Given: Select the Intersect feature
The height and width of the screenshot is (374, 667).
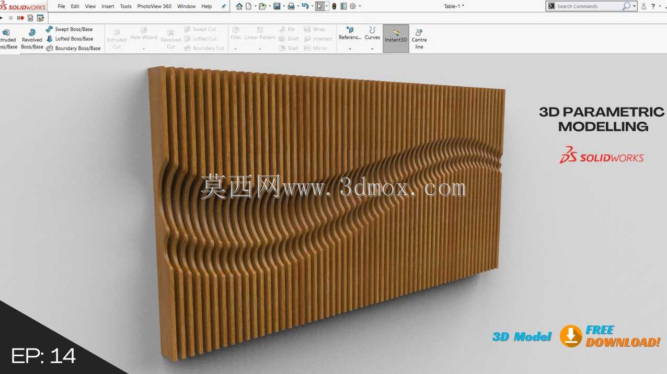Looking at the screenshot, I should pyautogui.click(x=318, y=39).
